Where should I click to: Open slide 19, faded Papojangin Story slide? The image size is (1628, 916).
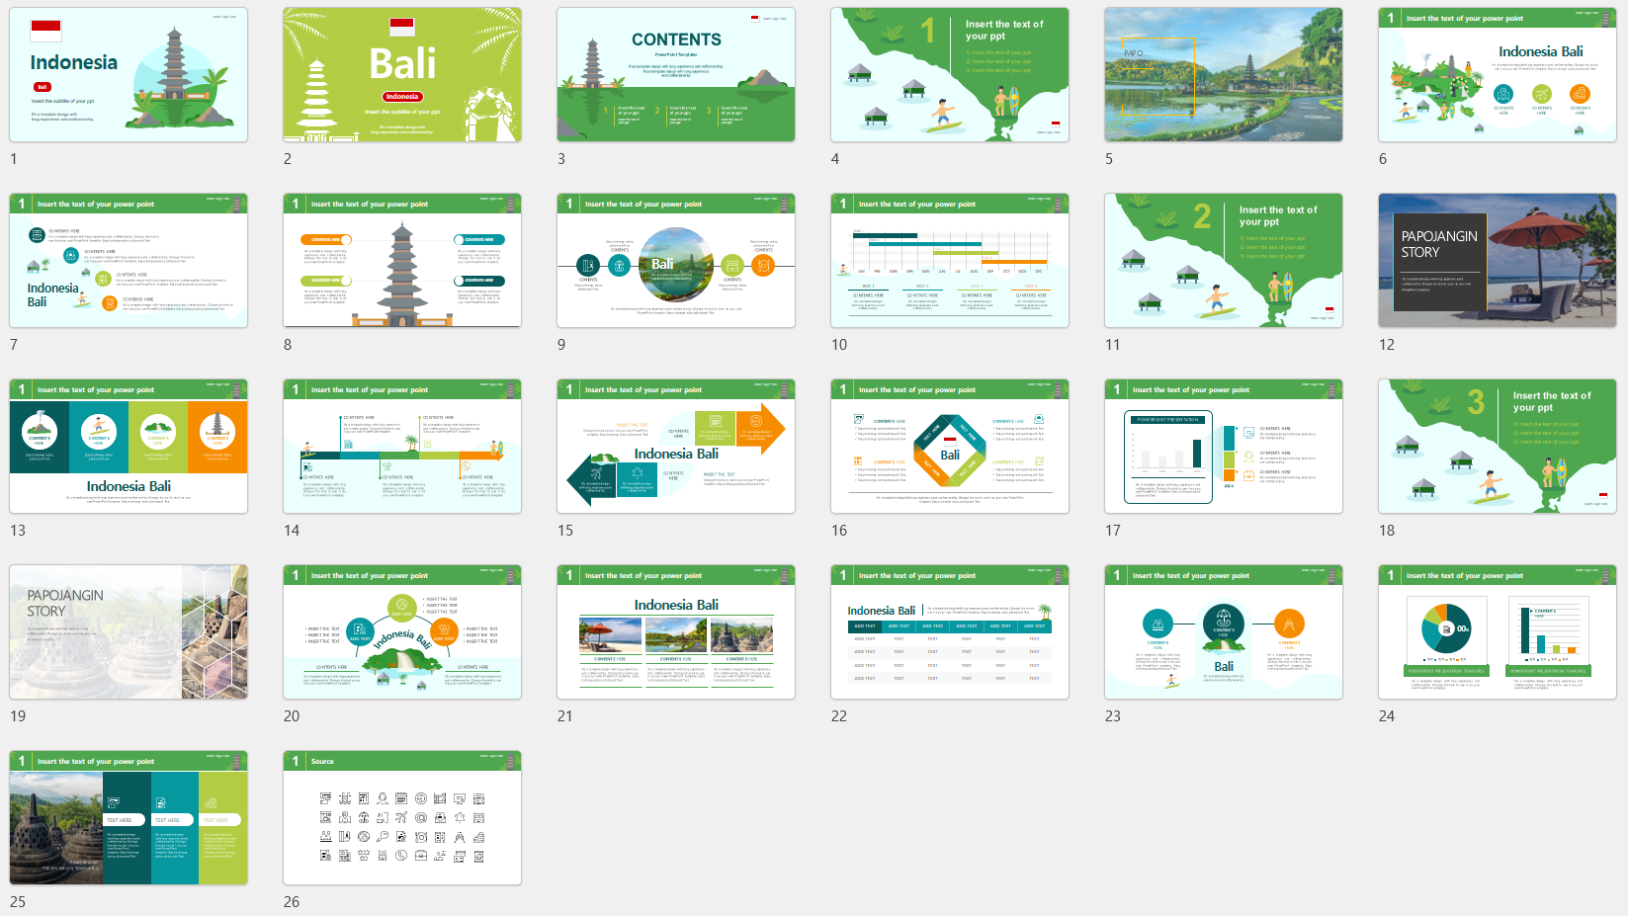[x=129, y=632]
